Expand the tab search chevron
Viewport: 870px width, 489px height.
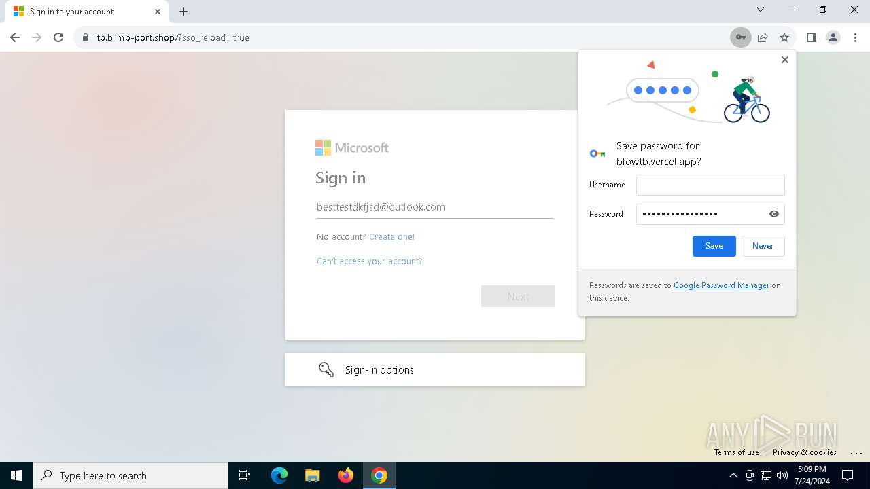tap(761, 10)
